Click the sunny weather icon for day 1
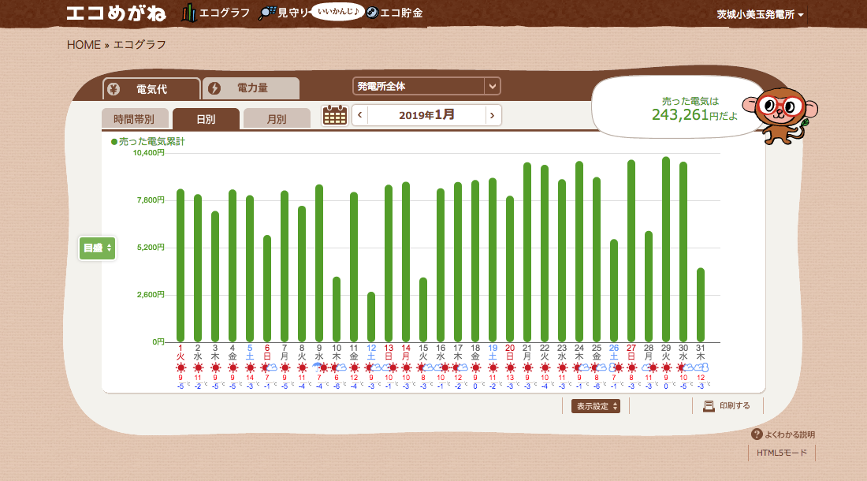This screenshot has height=481, width=867. click(180, 367)
